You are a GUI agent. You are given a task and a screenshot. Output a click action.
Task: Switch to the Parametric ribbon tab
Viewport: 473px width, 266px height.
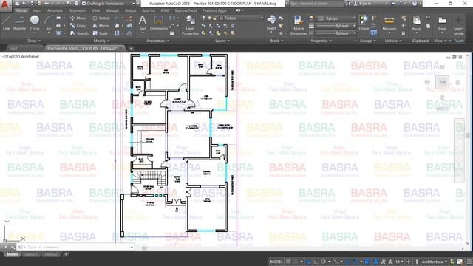[x=77, y=10]
